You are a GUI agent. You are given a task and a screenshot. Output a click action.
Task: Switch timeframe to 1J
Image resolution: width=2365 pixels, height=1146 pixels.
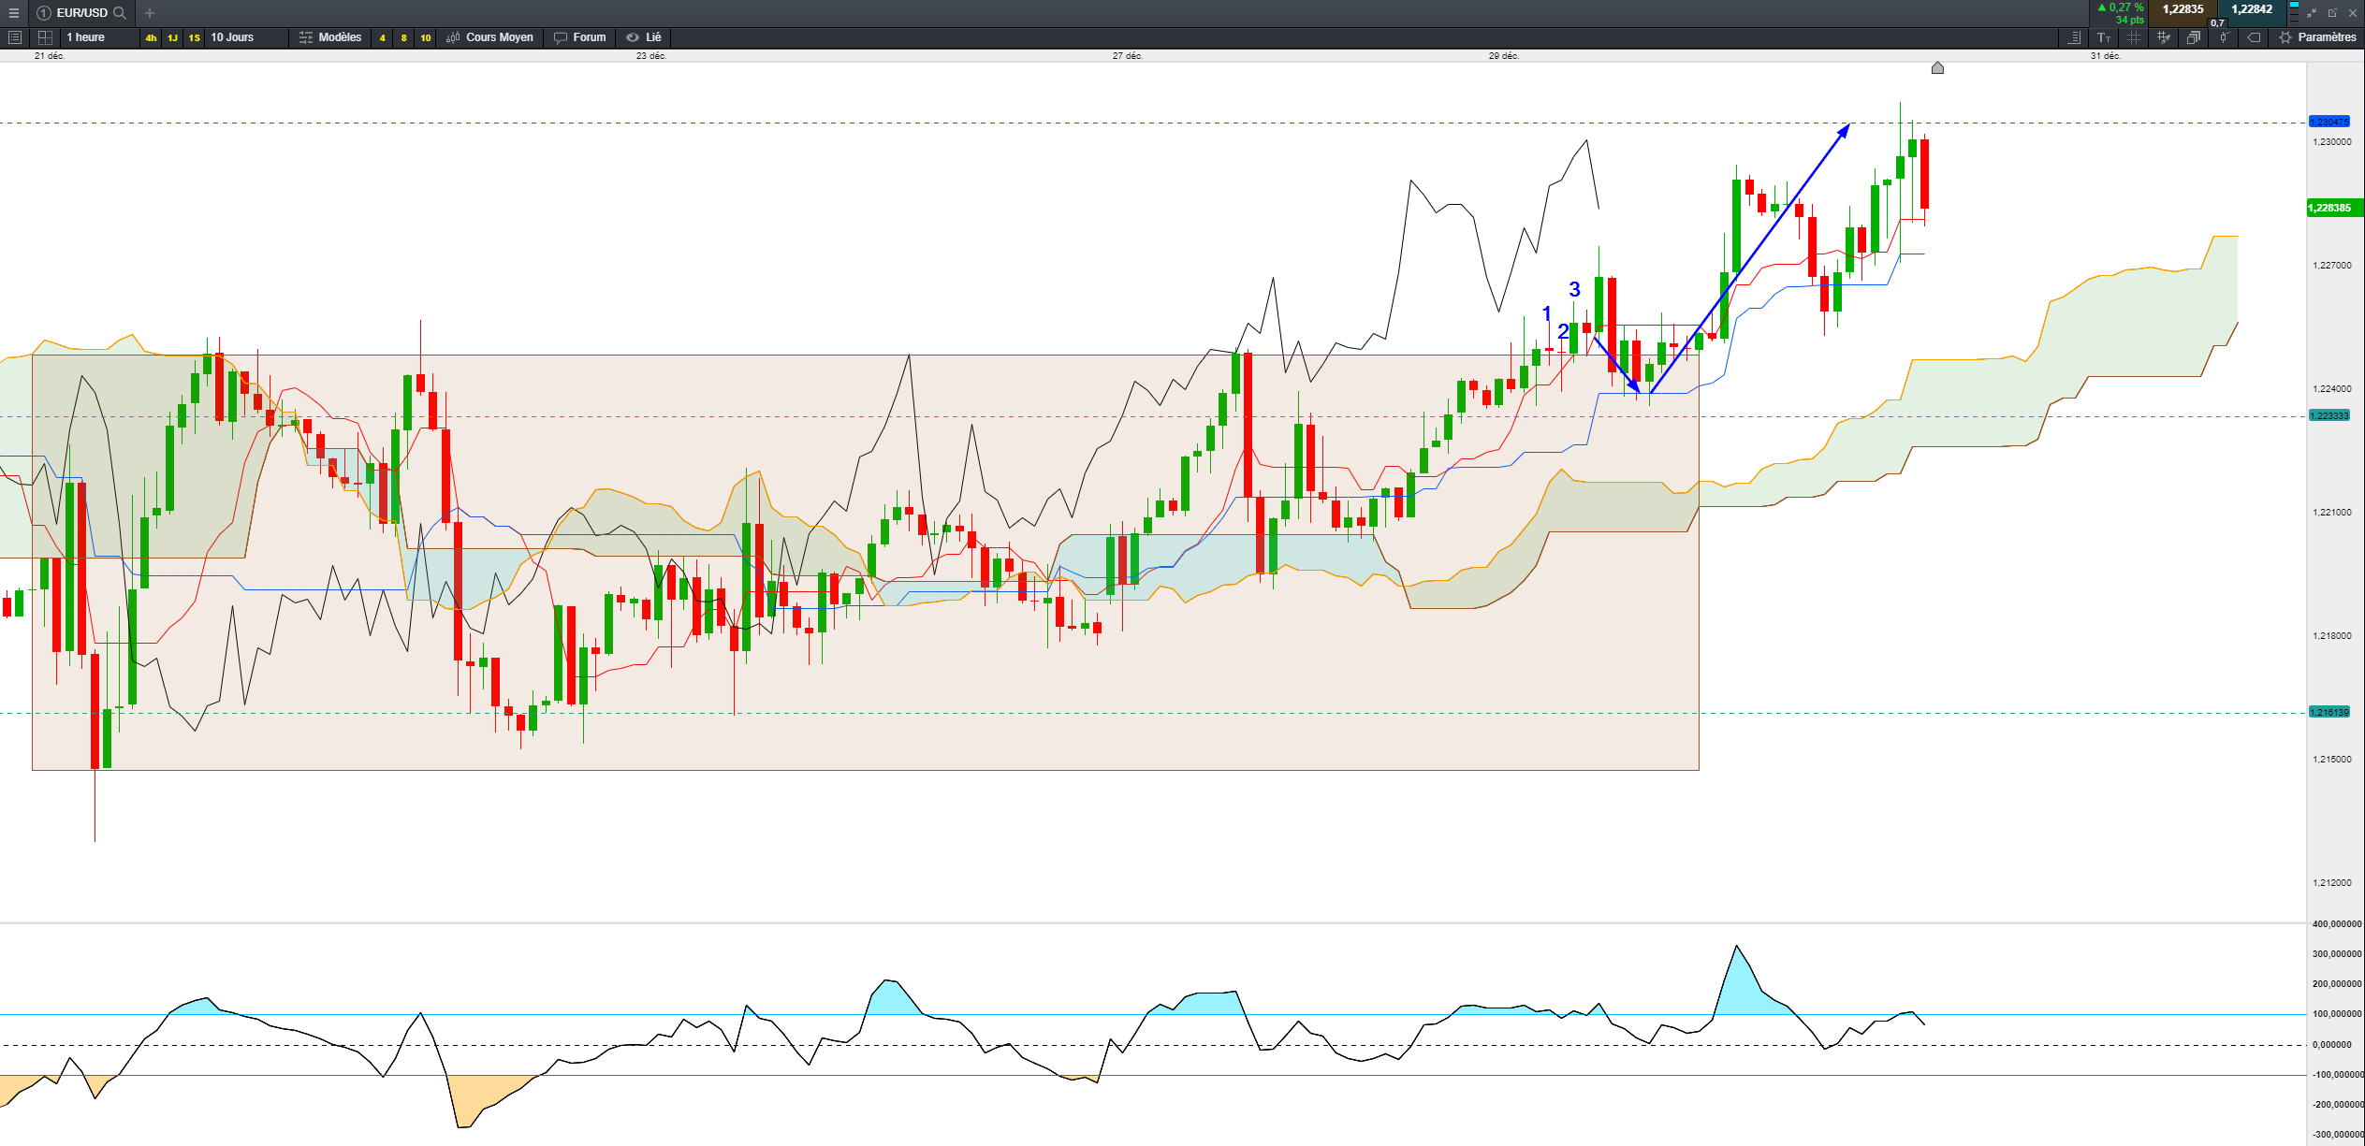coord(172,37)
